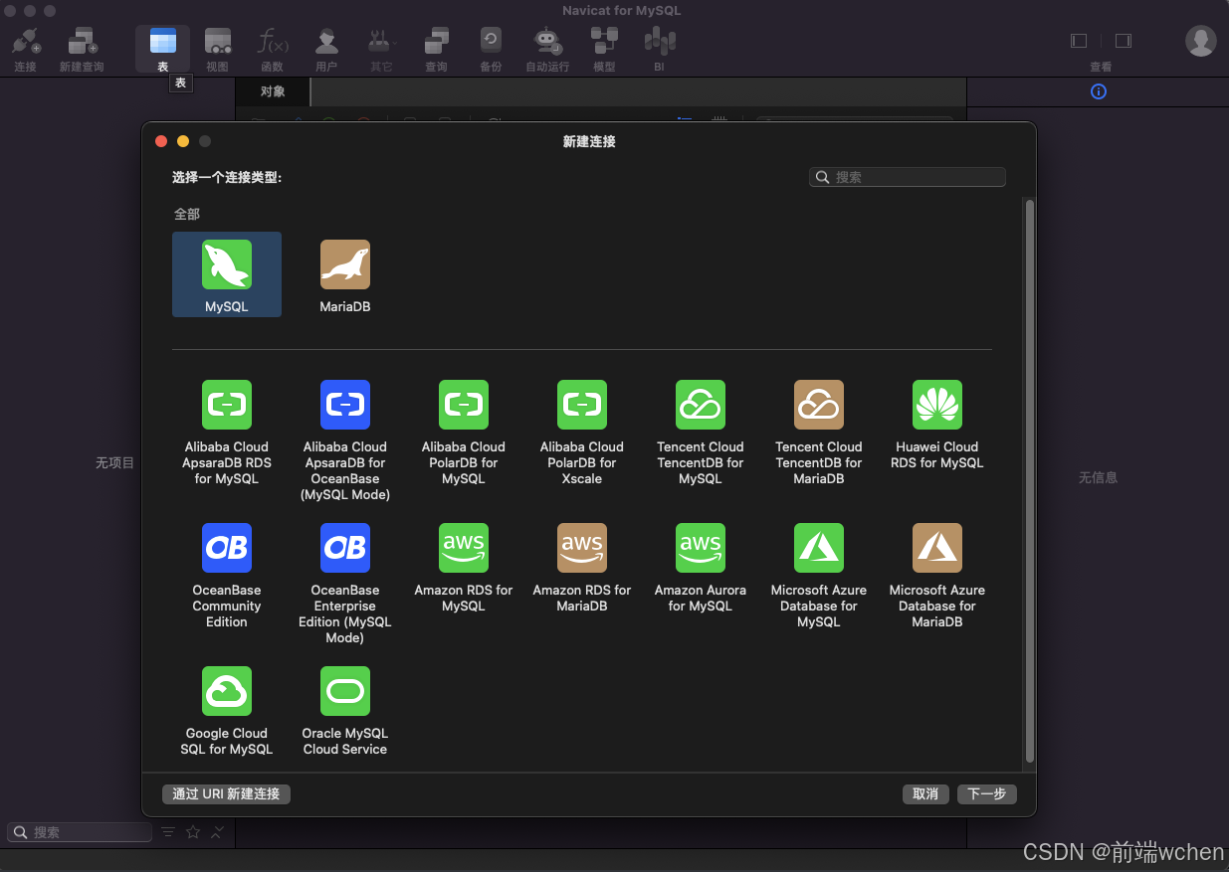Image resolution: width=1229 pixels, height=872 pixels.
Task: Choose Alibaba Cloud PolarDB for MySQL
Action: point(464,433)
